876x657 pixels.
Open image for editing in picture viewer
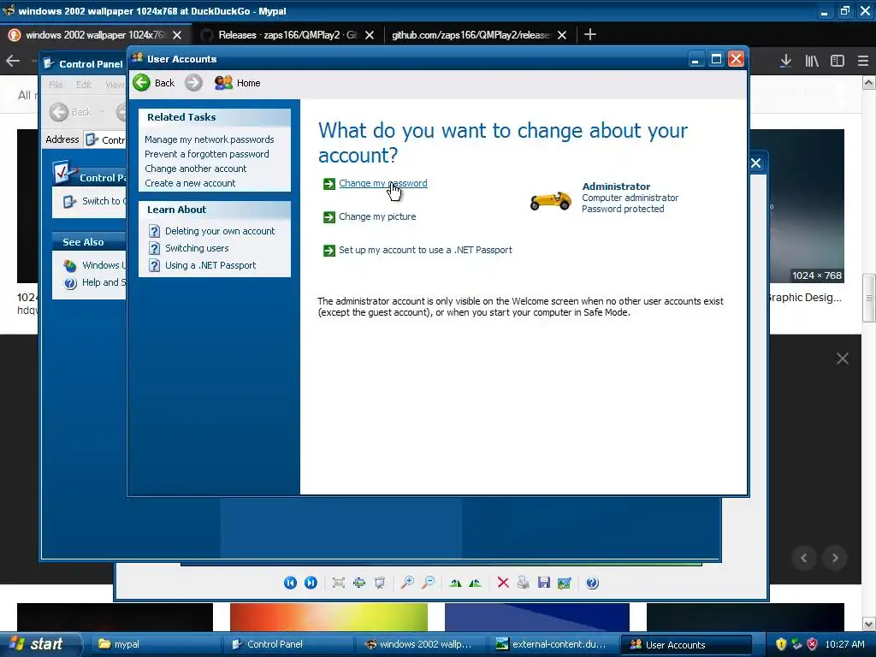(565, 583)
